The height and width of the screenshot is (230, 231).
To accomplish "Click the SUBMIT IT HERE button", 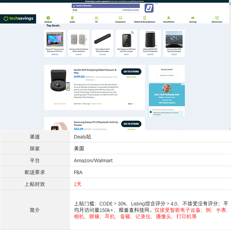I will [x=167, y=76].
